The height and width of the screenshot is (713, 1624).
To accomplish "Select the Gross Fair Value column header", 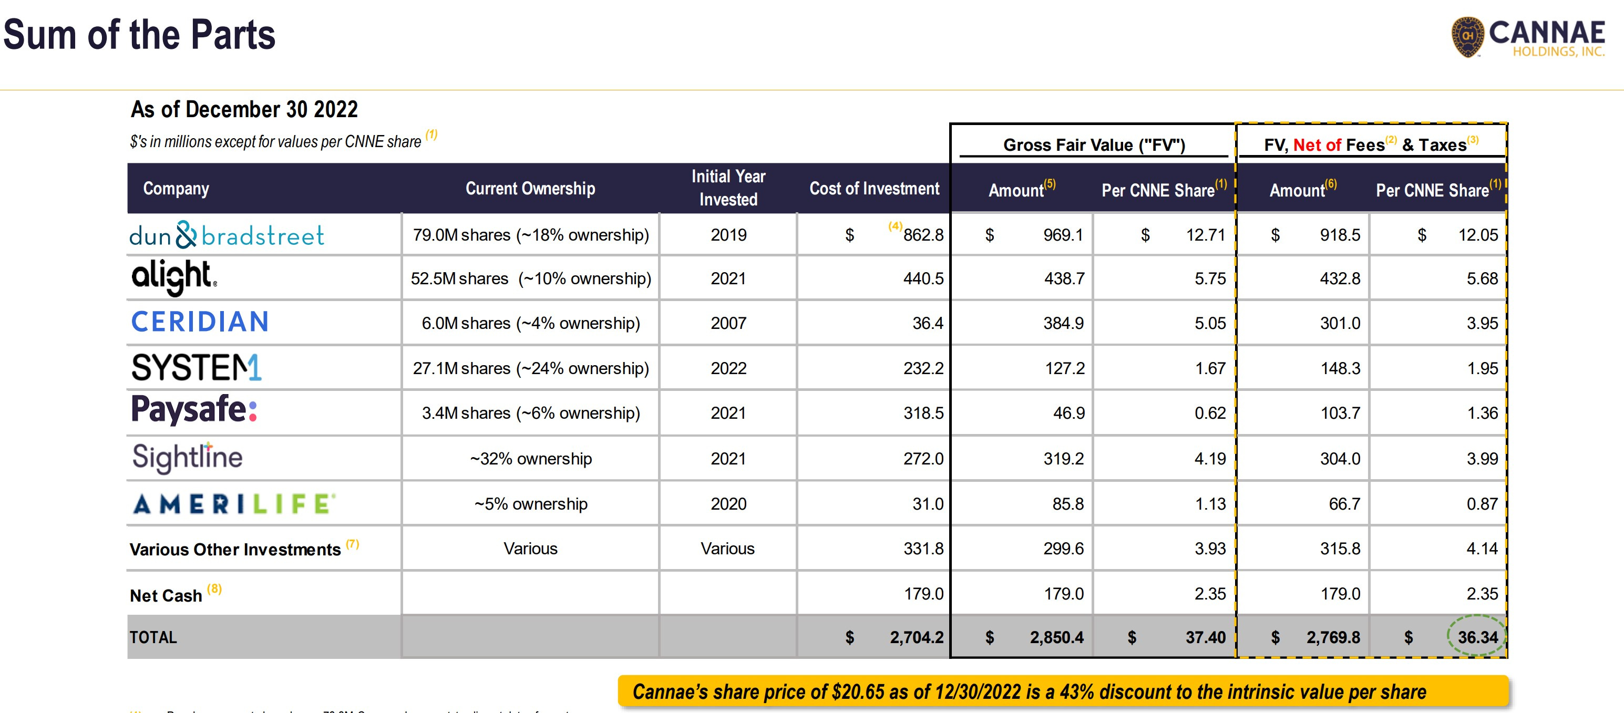I will 1094,145.
